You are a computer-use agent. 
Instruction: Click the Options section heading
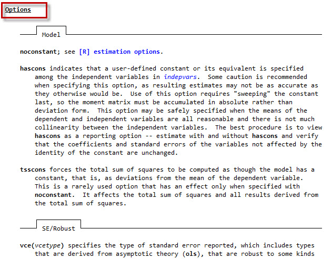[18, 10]
